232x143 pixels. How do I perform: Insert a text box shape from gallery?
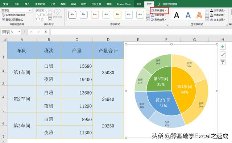tap(38, 11)
